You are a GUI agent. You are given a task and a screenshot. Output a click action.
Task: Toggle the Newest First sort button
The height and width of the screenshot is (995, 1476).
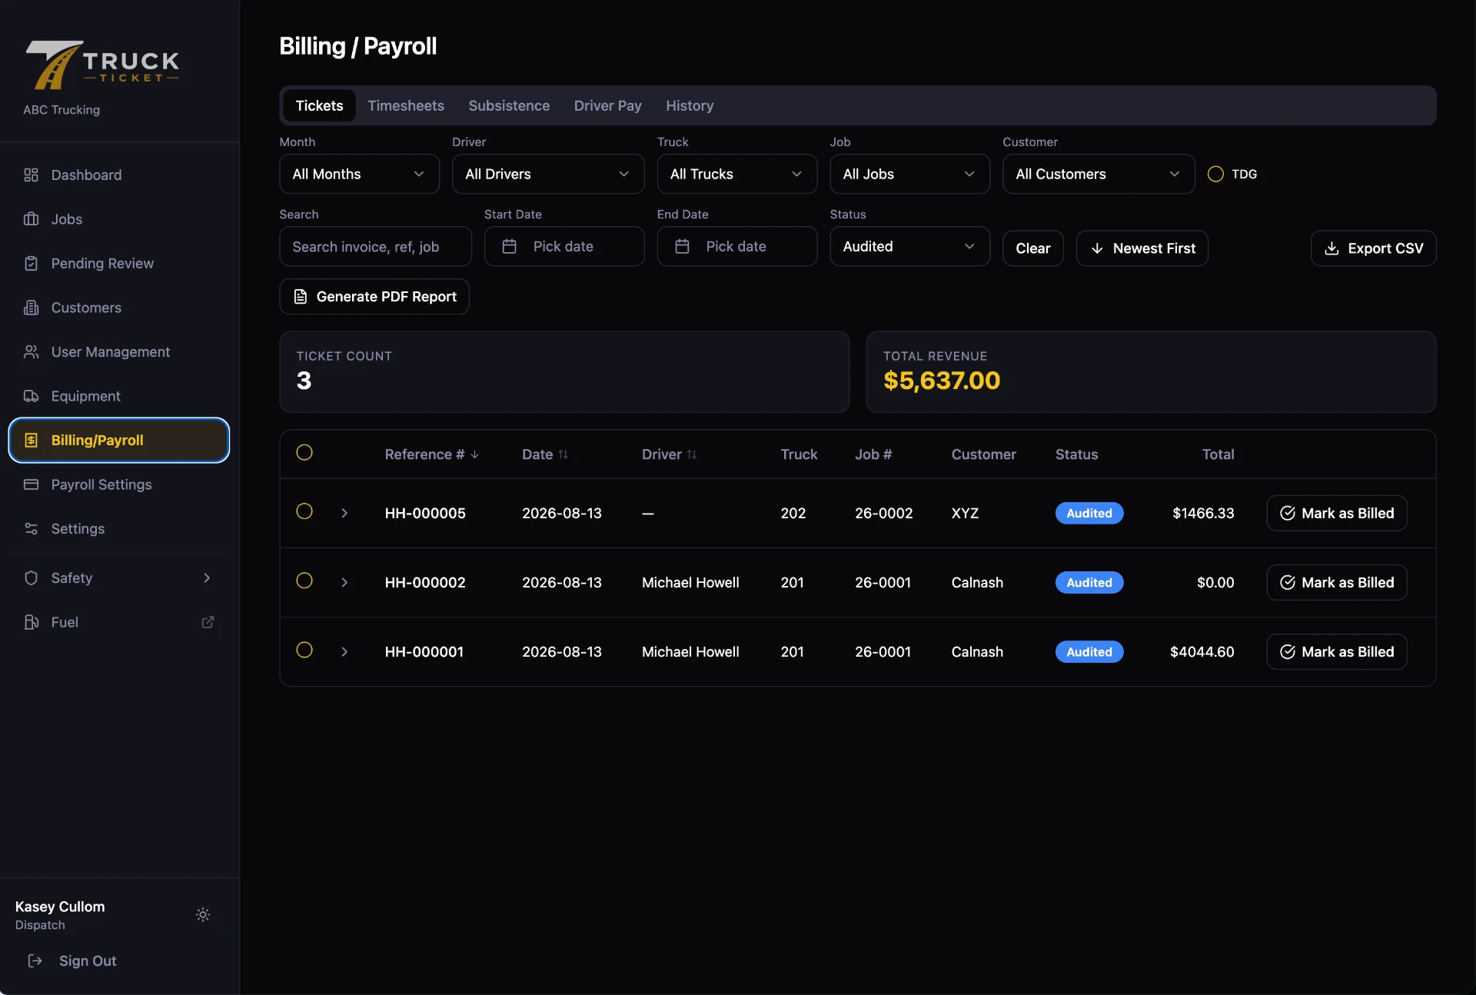pos(1142,248)
